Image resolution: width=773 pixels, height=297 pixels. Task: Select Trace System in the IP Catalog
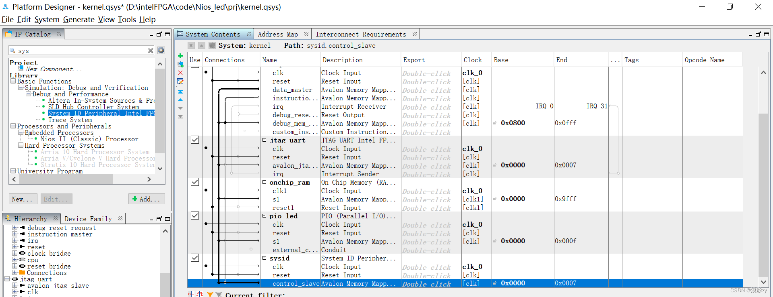[x=70, y=120]
